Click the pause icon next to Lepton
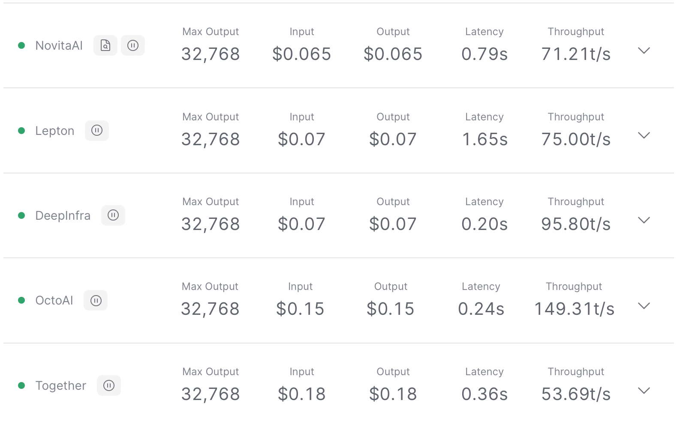The height and width of the screenshot is (430, 680). pos(97,131)
